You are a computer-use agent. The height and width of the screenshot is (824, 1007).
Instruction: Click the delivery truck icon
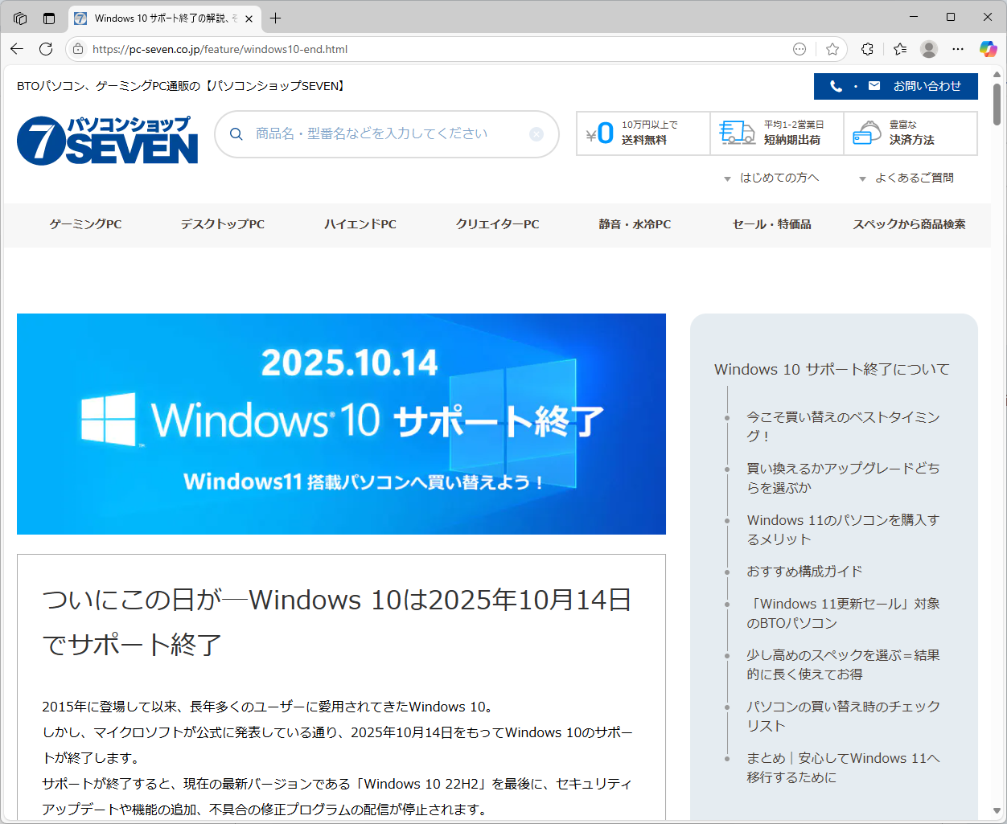[x=737, y=133]
